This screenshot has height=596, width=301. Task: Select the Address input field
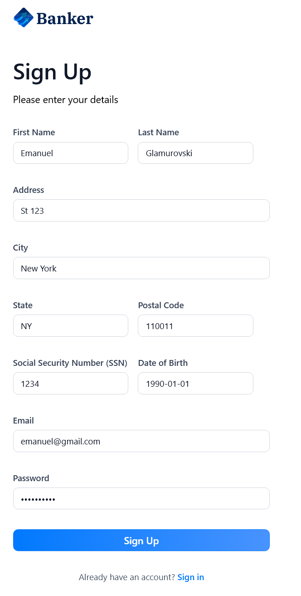click(141, 211)
